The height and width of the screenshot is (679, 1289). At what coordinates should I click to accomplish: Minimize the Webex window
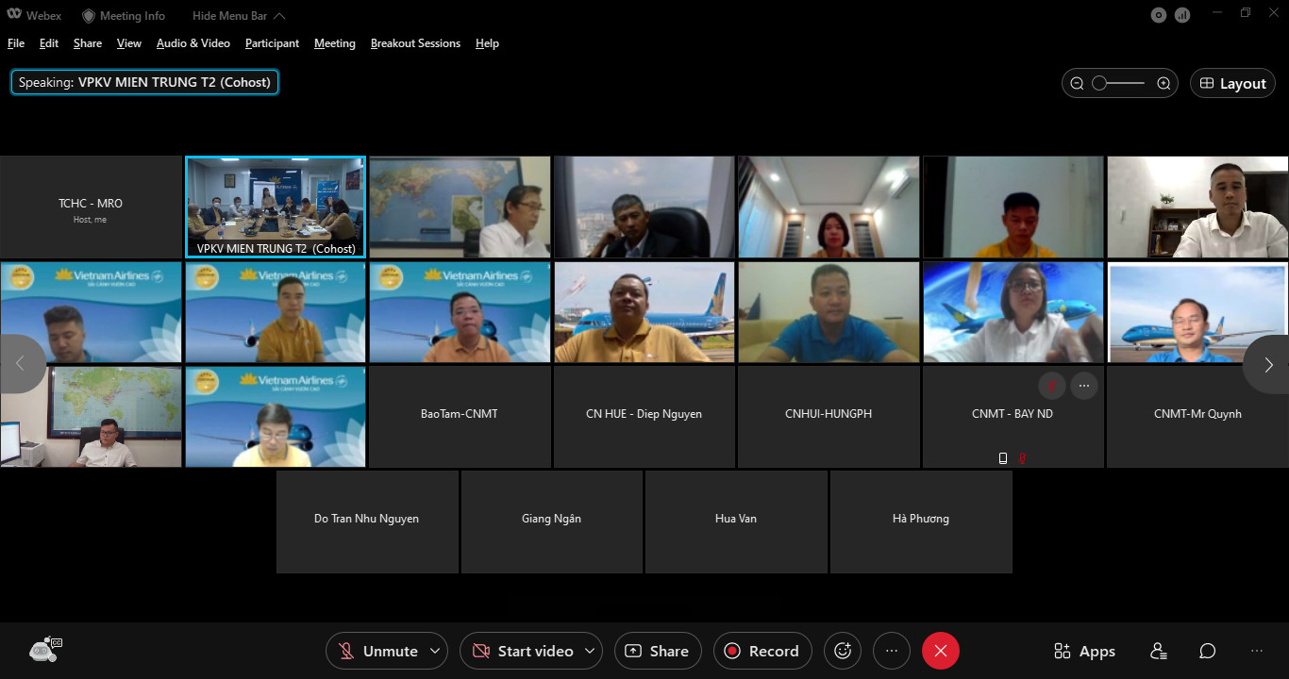coord(1218,13)
